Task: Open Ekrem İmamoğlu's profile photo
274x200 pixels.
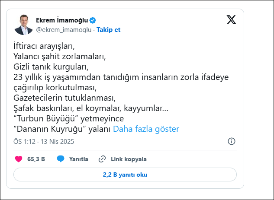Action: [x=24, y=25]
